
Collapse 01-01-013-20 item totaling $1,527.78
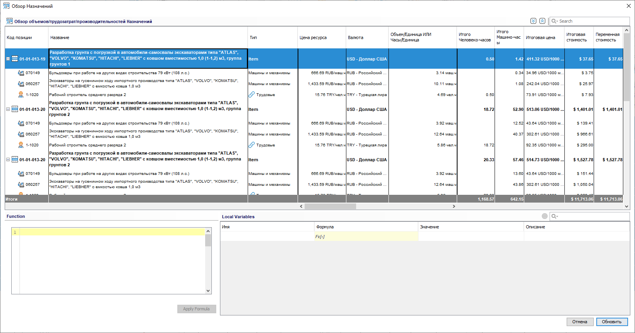(x=8, y=160)
